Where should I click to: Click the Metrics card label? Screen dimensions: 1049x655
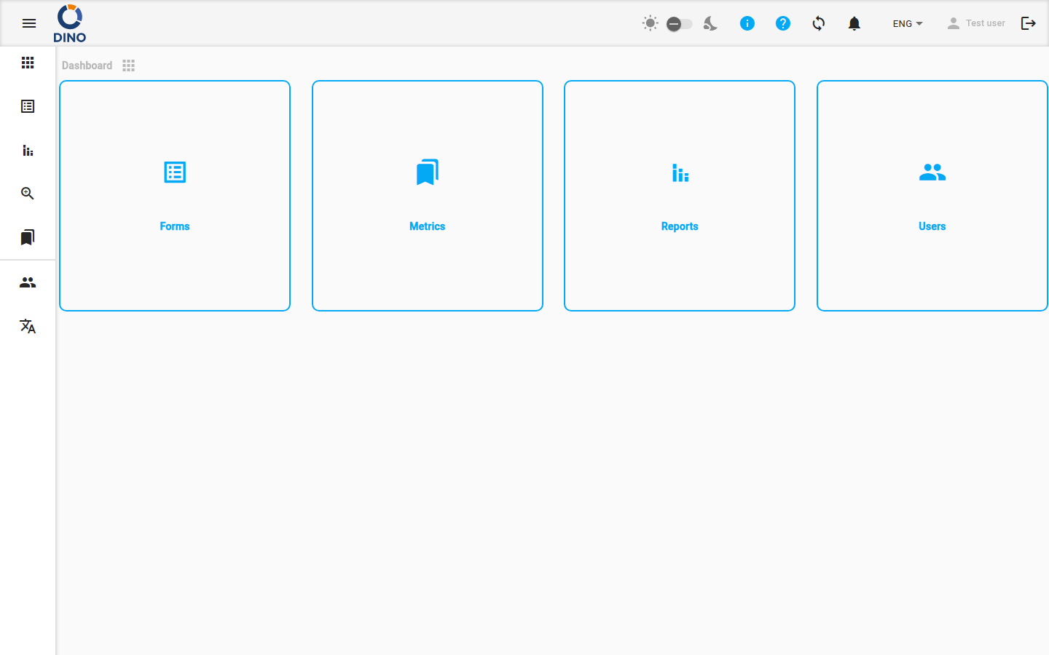click(428, 226)
